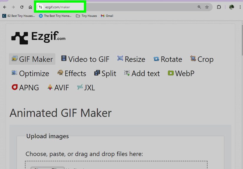Image resolution: width=243 pixels, height=169 pixels.
Task: Open The Best Tiny Home bookmark
Action: (x=55, y=16)
